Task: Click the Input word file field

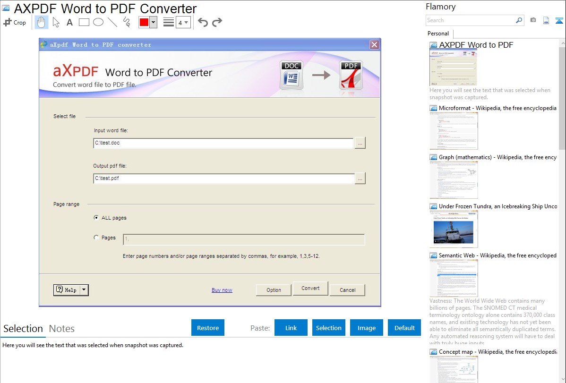Action: pyautogui.click(x=223, y=143)
